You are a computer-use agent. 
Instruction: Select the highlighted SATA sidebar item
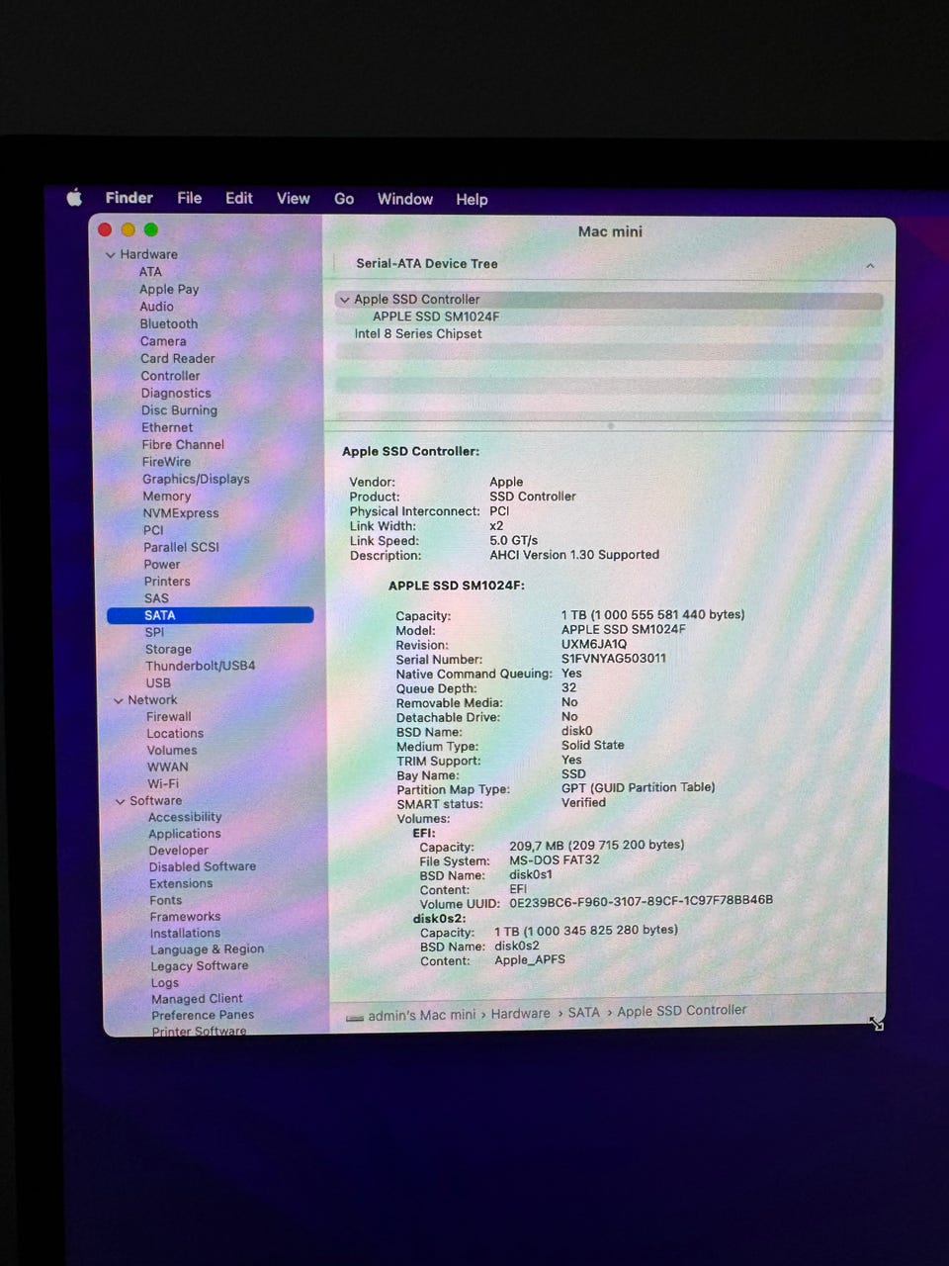click(210, 615)
